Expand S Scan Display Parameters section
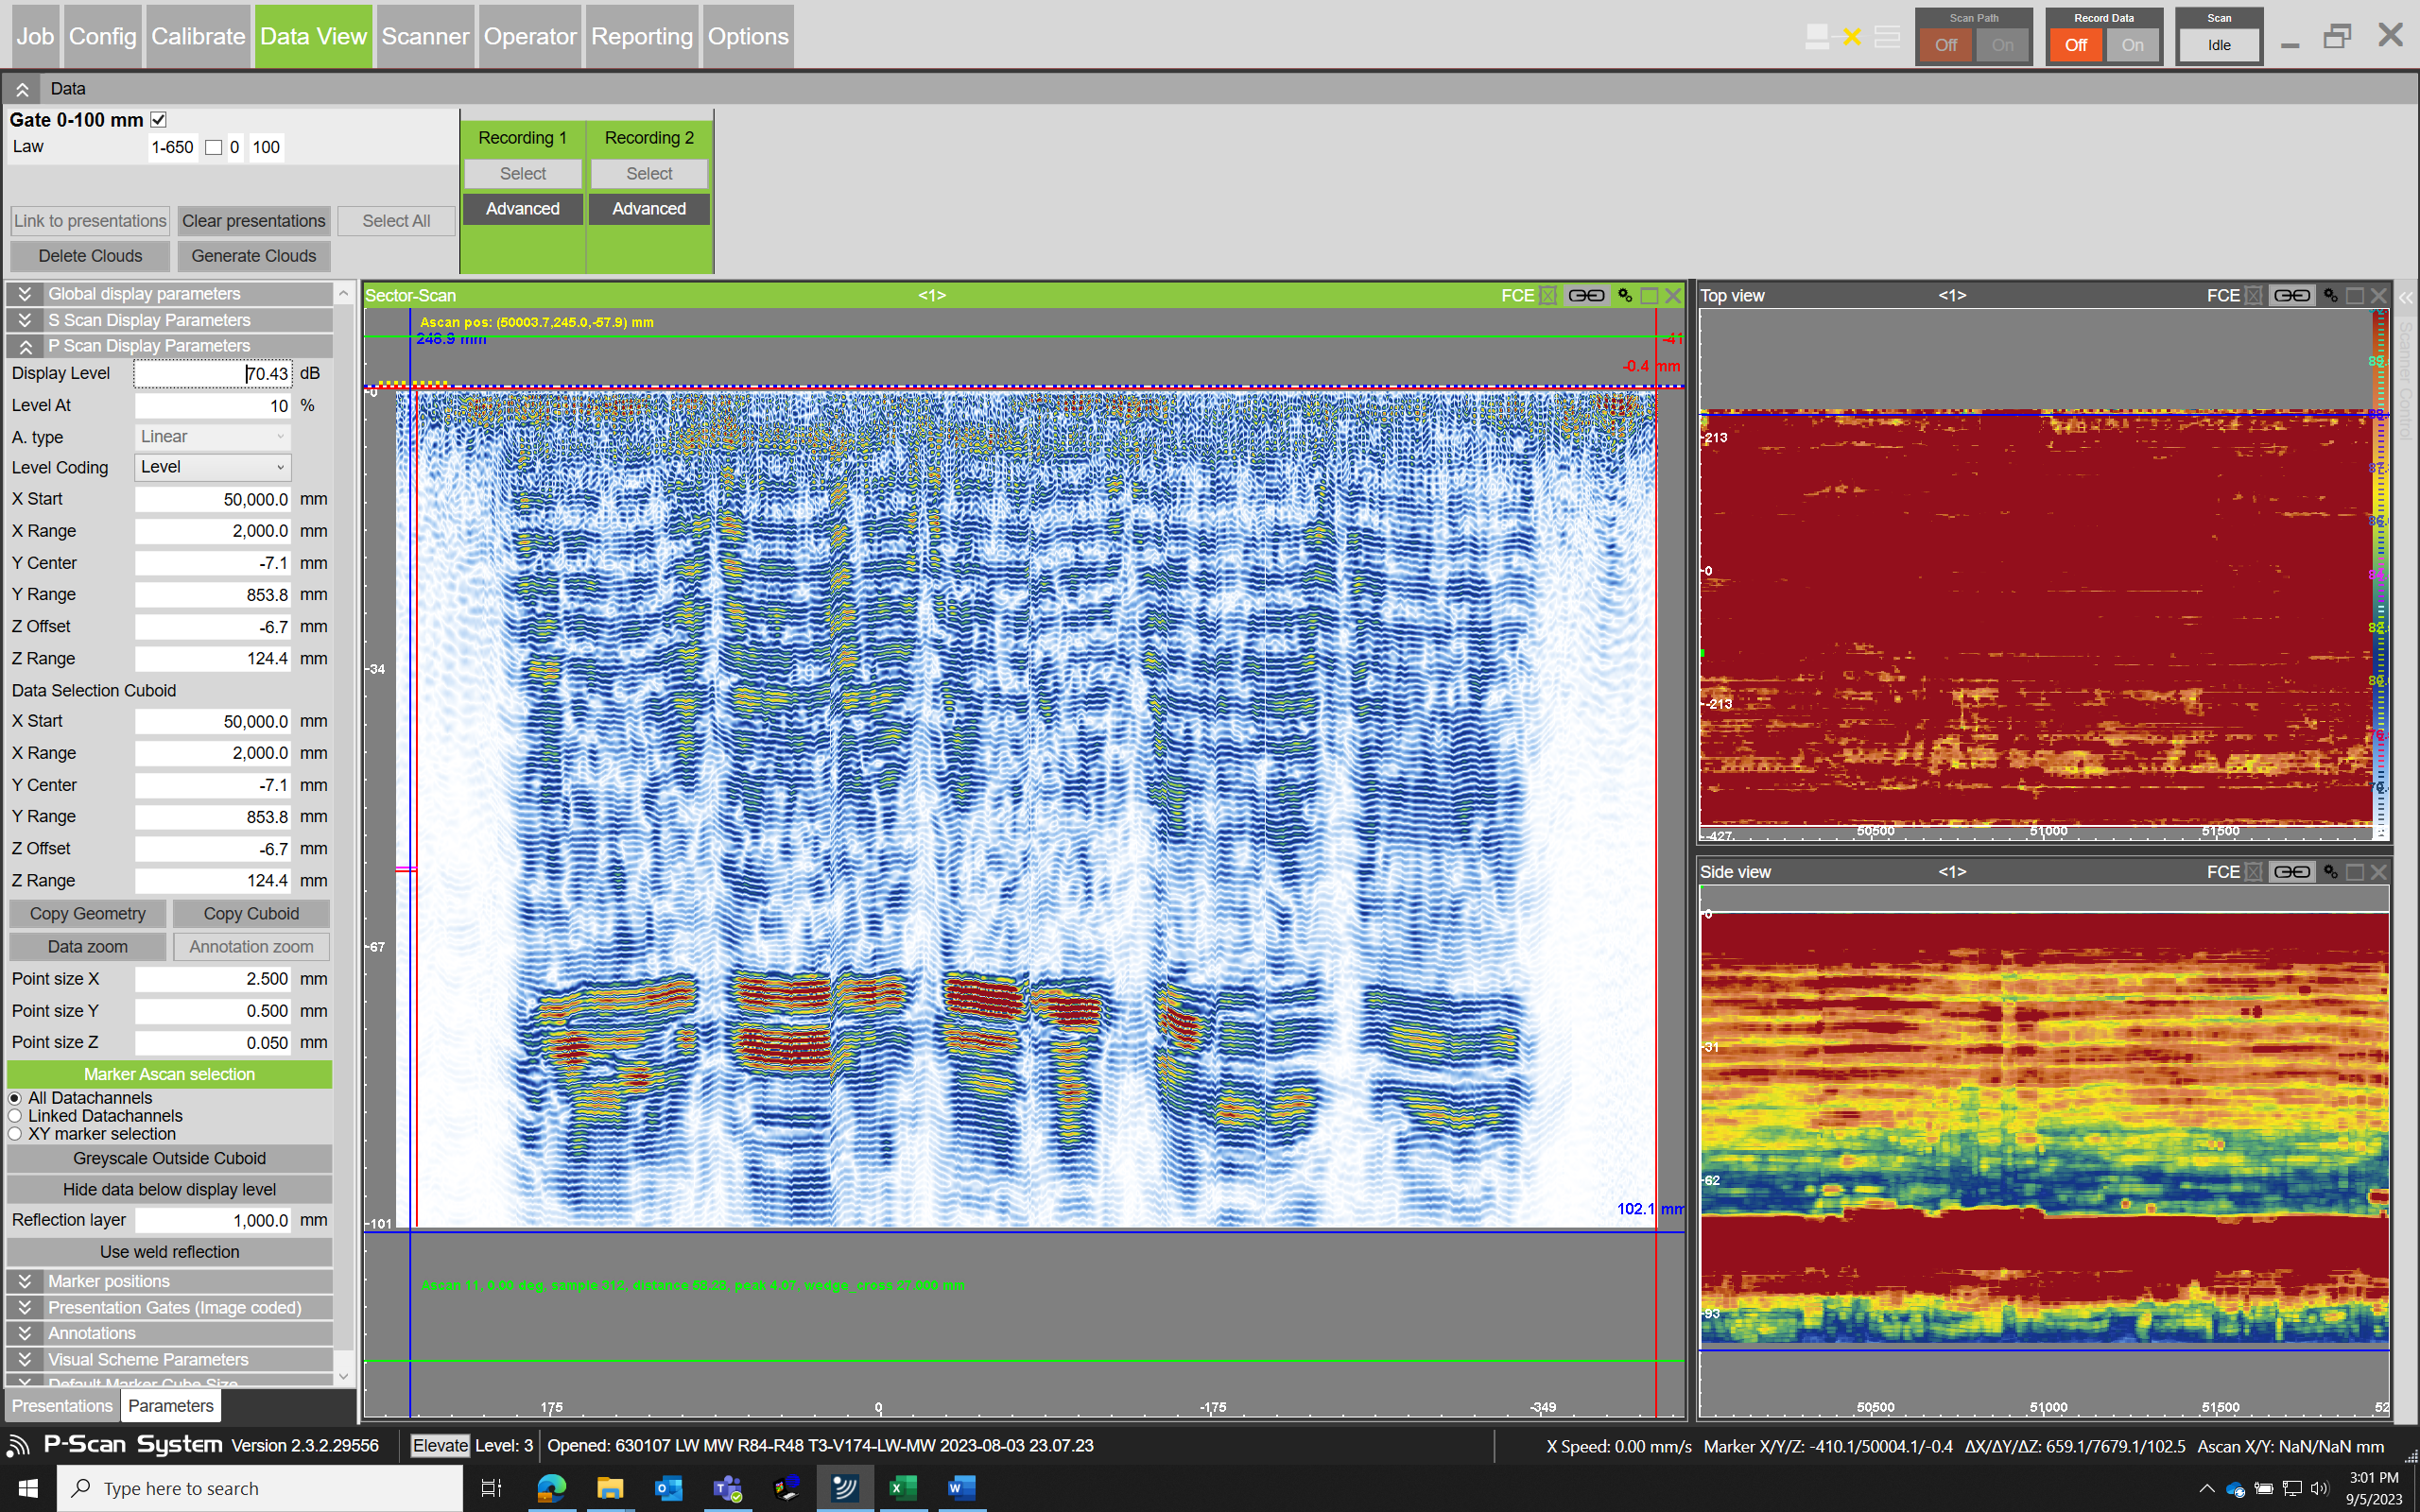 (x=169, y=320)
